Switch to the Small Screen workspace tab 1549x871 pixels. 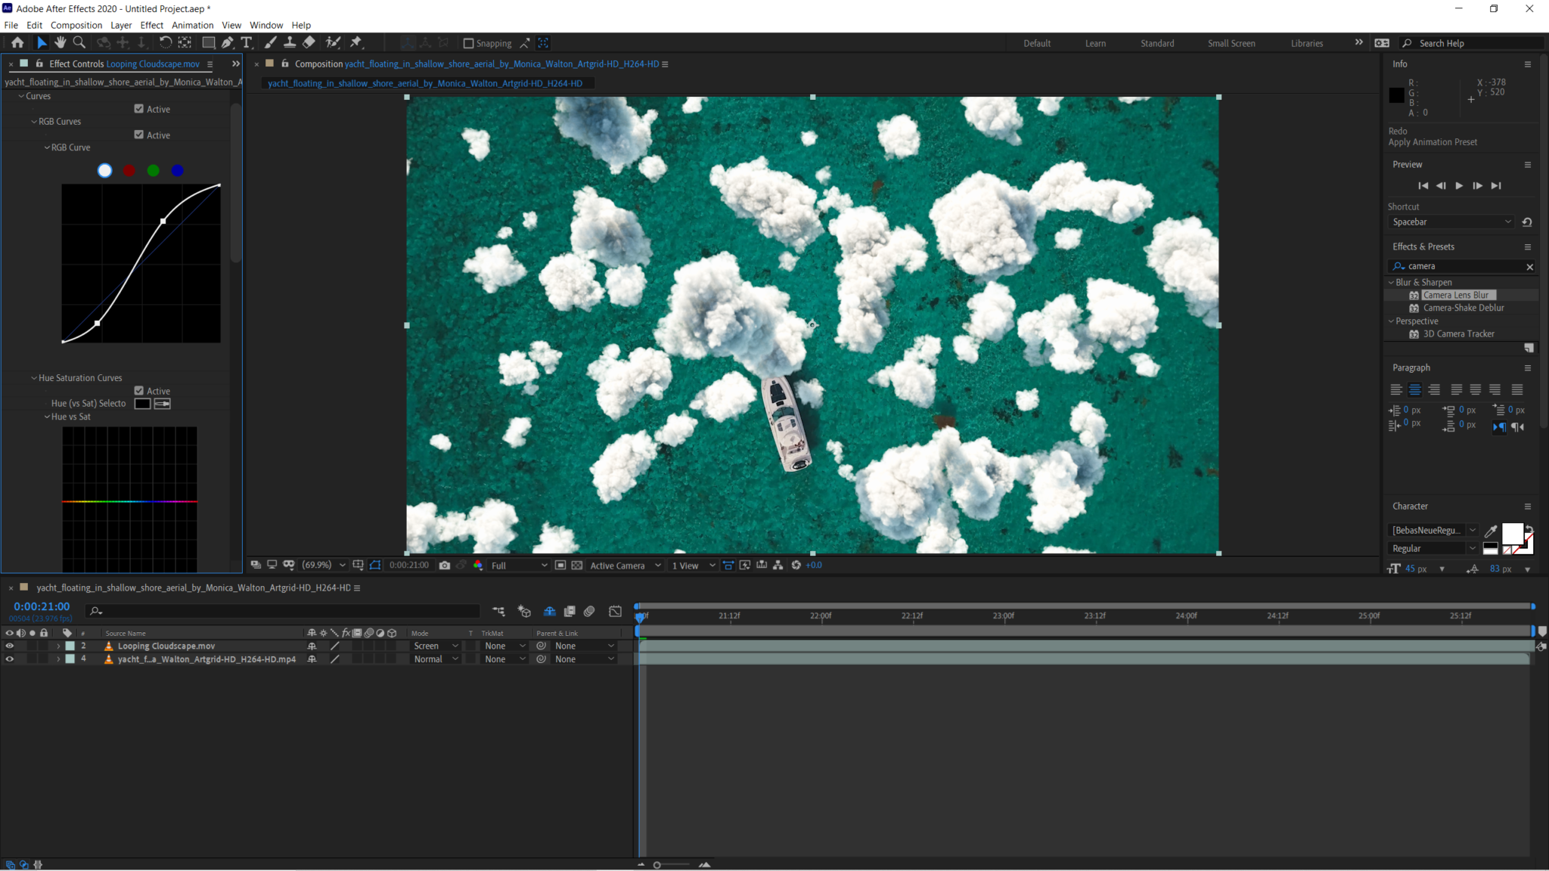pyautogui.click(x=1231, y=43)
